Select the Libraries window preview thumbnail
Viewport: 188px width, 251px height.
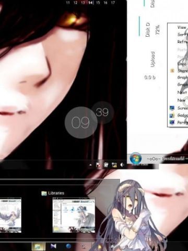point(74,215)
